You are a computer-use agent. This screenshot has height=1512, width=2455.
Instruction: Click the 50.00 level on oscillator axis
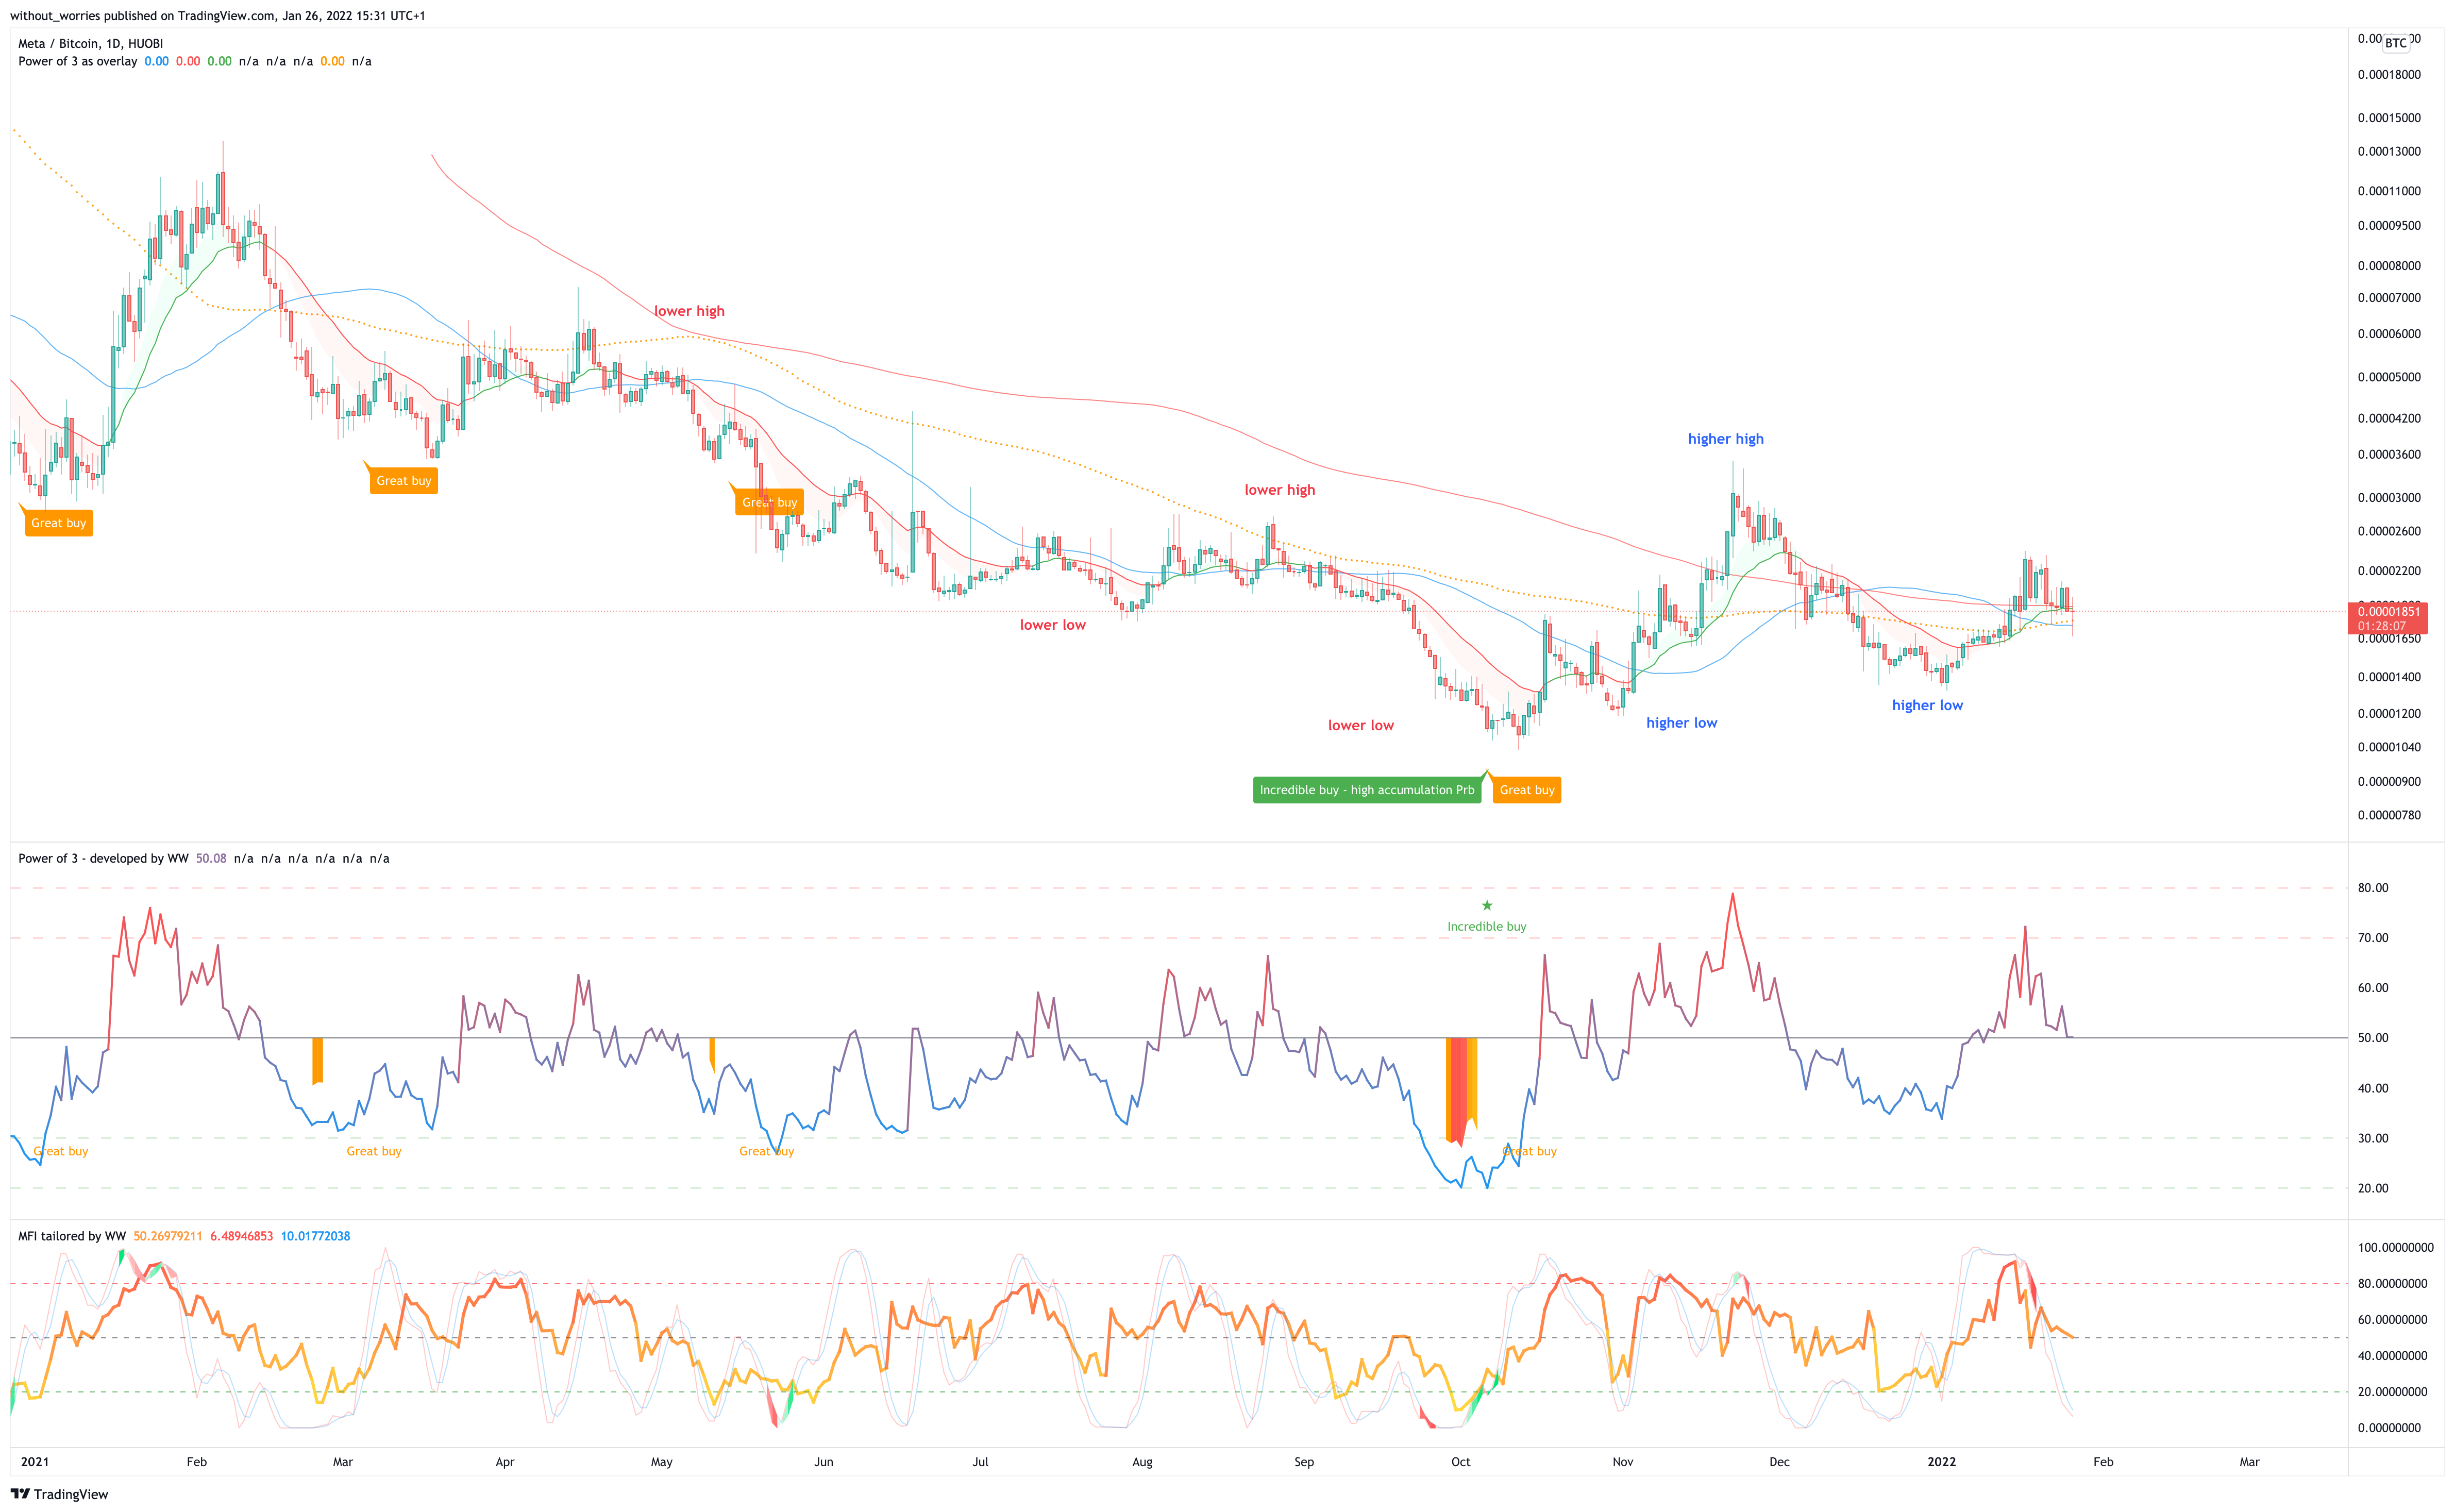click(x=2373, y=1038)
